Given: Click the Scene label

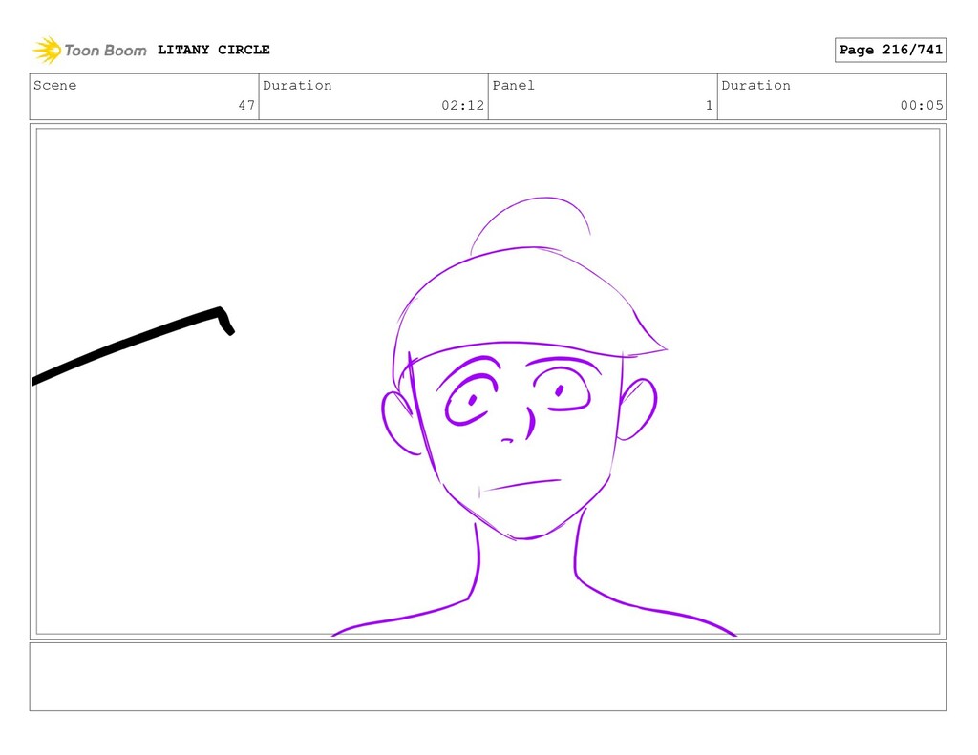Looking at the screenshot, I should coord(54,85).
